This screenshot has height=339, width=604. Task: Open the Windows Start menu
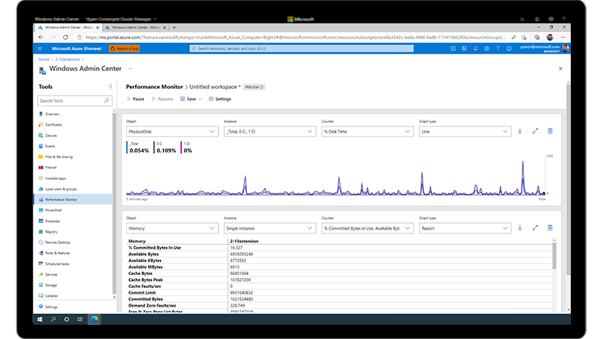pyautogui.click(x=41, y=319)
